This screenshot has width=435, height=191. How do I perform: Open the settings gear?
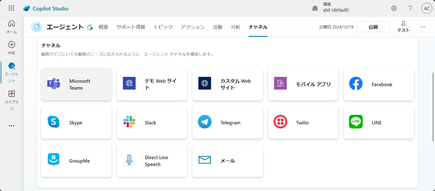point(394,8)
